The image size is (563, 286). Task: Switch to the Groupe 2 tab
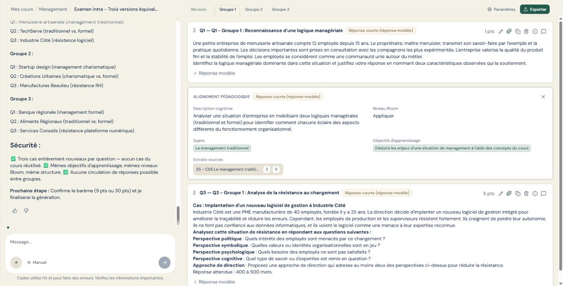click(254, 9)
